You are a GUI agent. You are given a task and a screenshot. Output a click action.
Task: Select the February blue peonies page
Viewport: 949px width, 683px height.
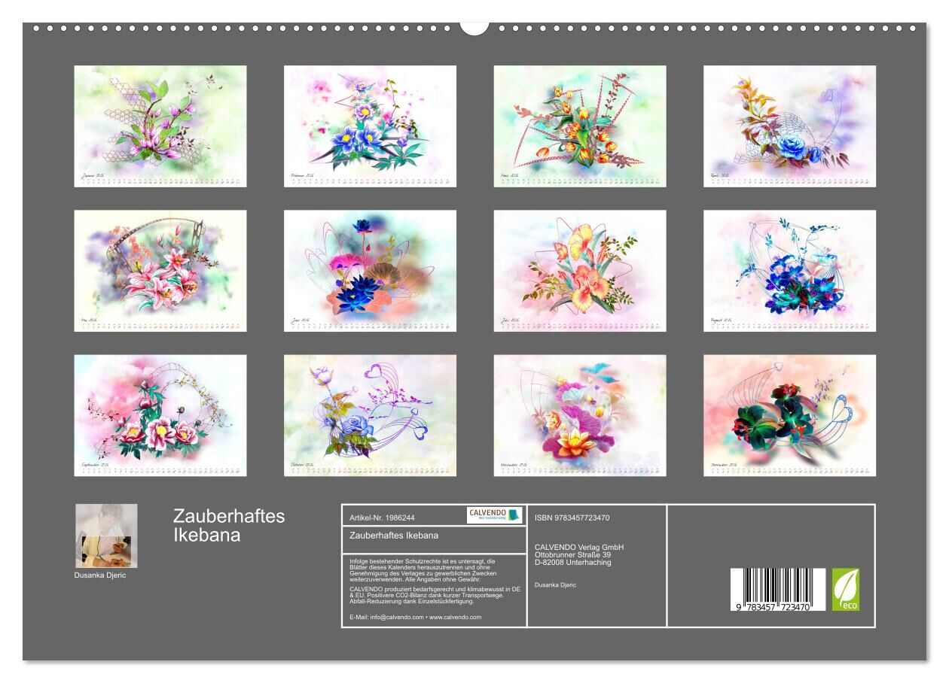(370, 126)
